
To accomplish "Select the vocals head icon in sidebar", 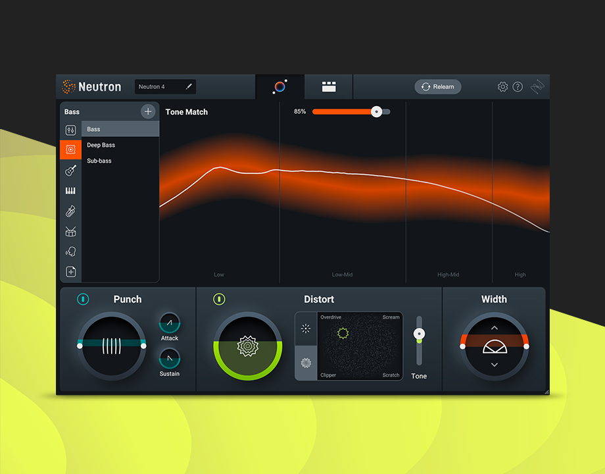I will [70, 251].
